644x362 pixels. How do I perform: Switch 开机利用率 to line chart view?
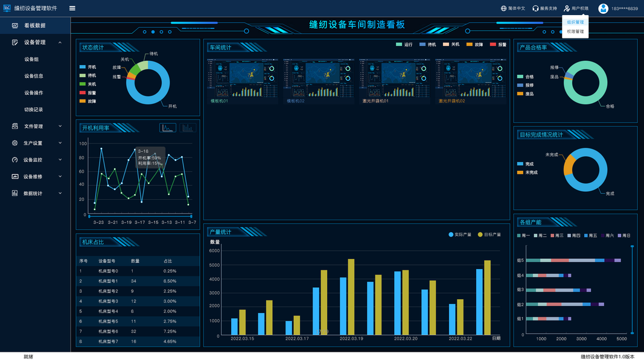pos(168,128)
